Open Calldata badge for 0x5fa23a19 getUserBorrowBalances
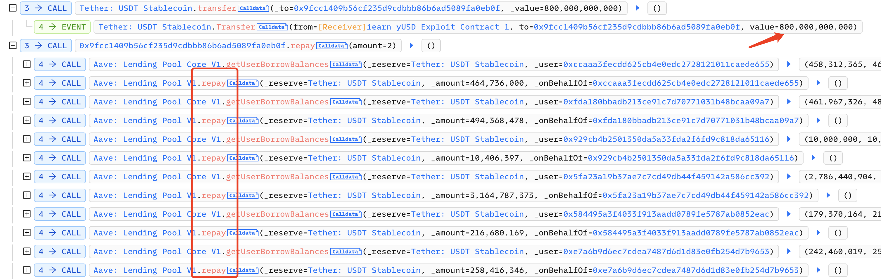The image size is (881, 279). (346, 177)
